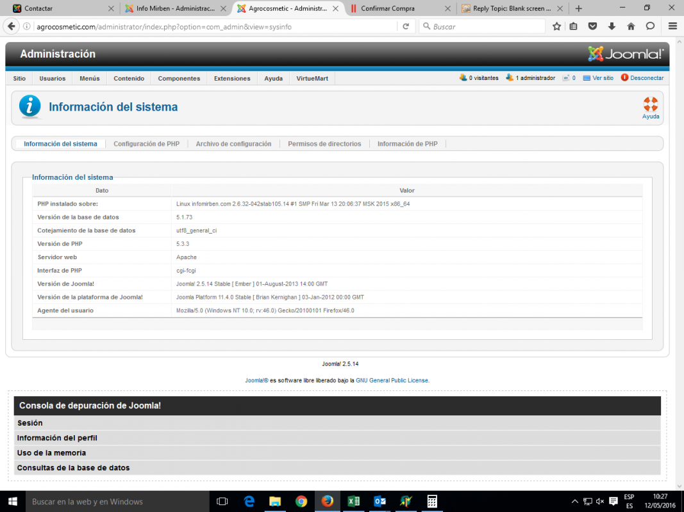Viewport: 684px width, 512px height.
Task: Open the GNU General Public License link
Action: [x=392, y=380]
